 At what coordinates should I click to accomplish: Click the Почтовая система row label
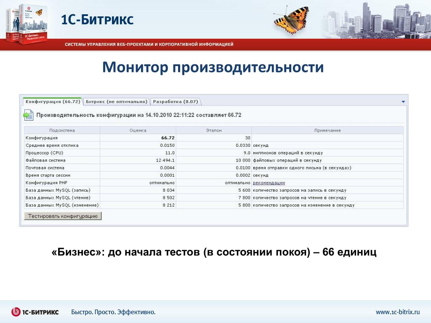tap(45, 167)
